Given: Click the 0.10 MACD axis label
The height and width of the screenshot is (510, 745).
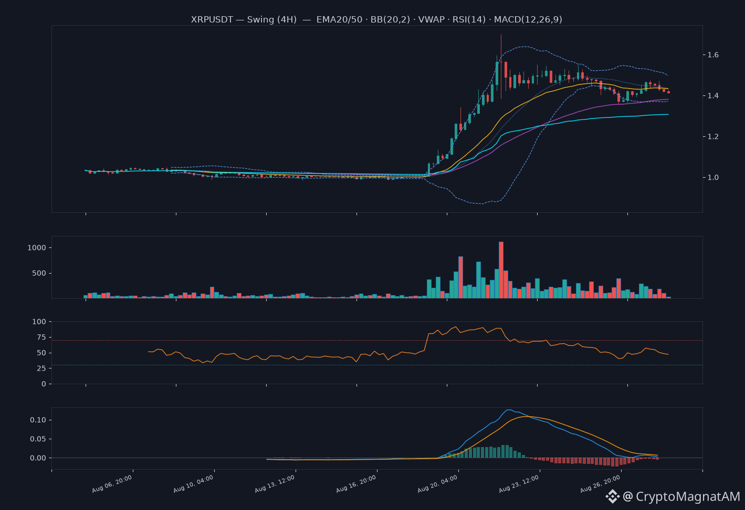Looking at the screenshot, I should pos(38,420).
